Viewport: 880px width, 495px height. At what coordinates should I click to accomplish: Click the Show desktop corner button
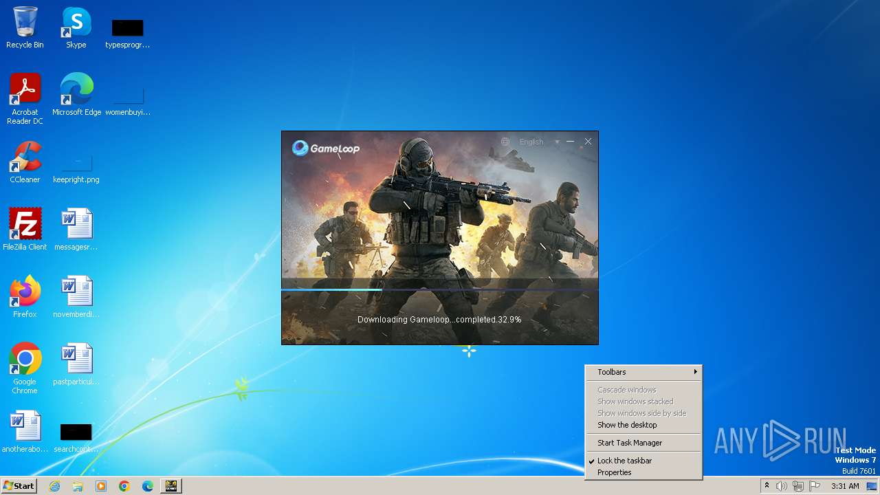(x=873, y=486)
